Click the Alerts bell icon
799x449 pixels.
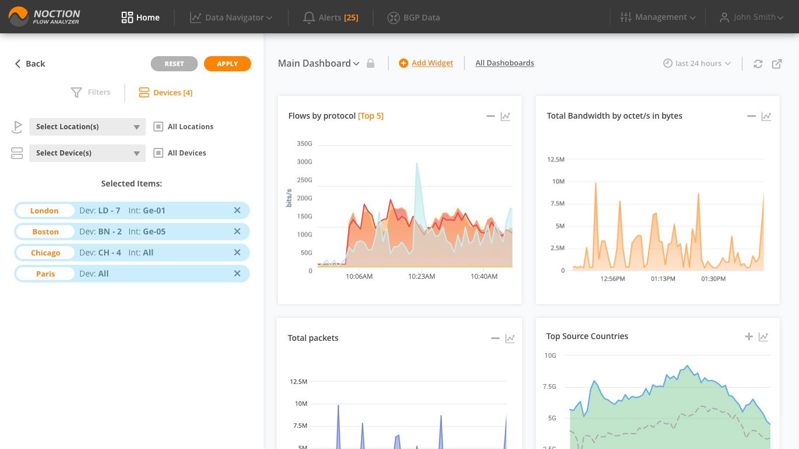click(309, 18)
